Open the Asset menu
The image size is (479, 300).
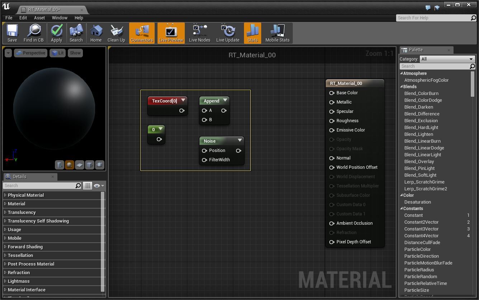click(x=39, y=18)
